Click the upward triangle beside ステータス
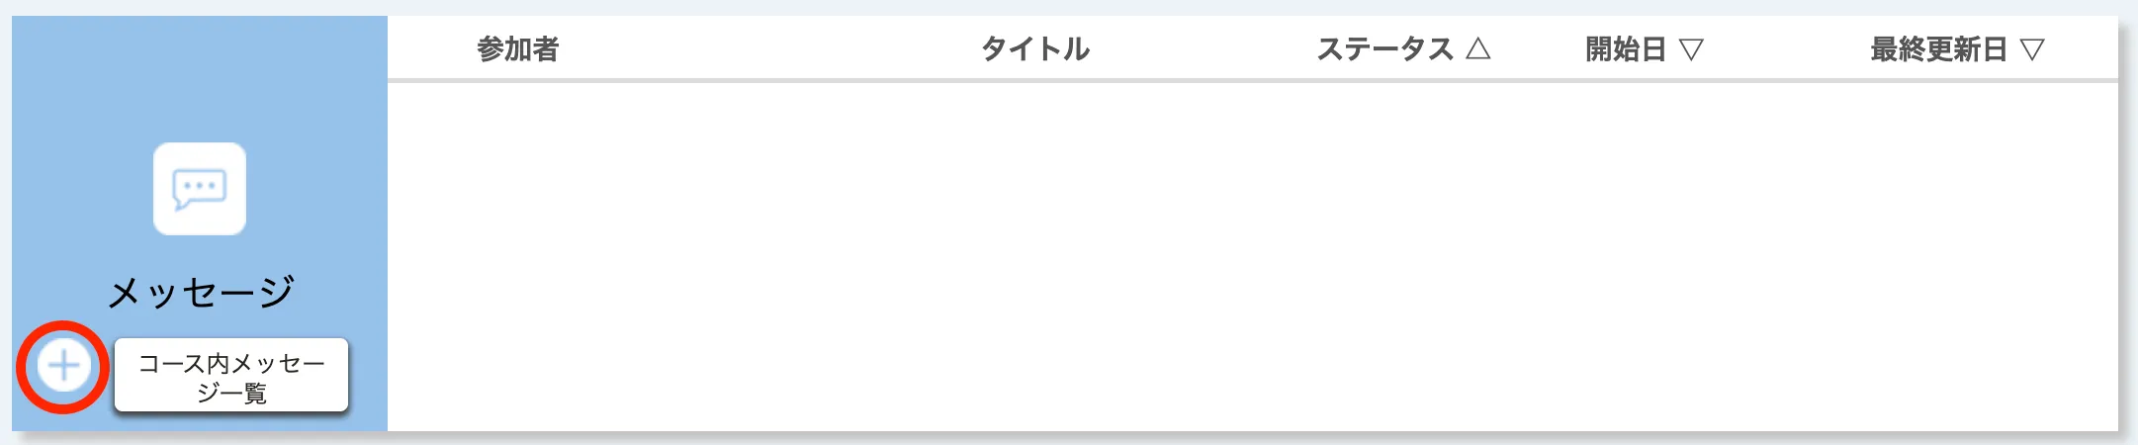This screenshot has height=445, width=2138. [1477, 48]
